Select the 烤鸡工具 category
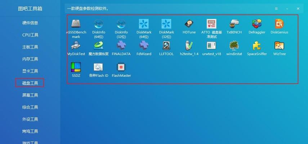The image size is (308, 144). [30, 131]
